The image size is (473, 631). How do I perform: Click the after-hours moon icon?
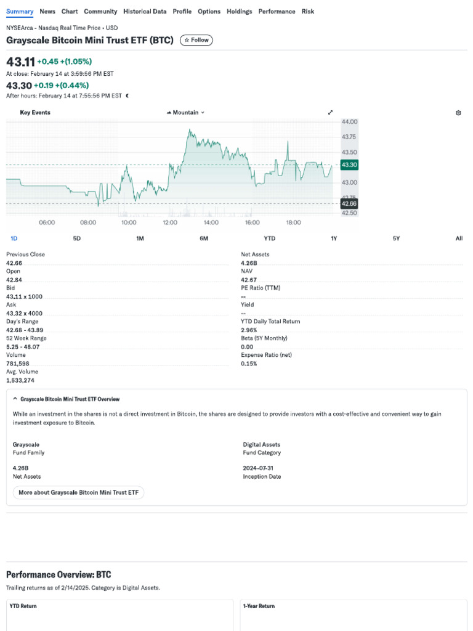tap(127, 96)
